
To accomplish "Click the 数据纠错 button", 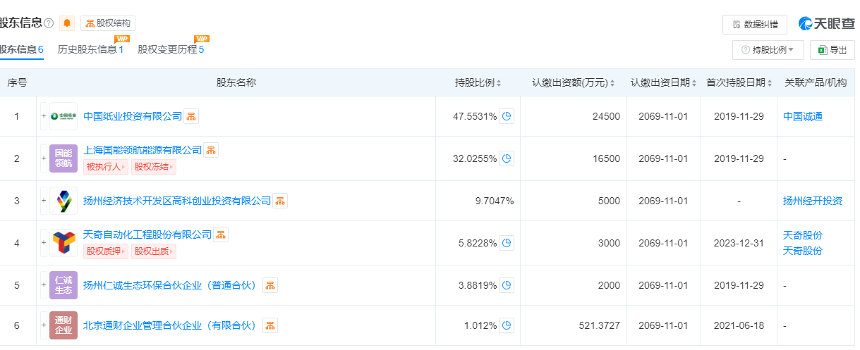I will click(x=754, y=25).
